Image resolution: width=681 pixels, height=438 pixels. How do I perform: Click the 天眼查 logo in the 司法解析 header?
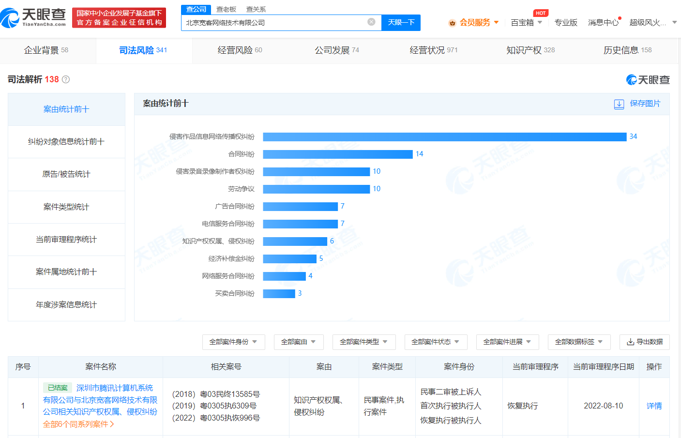[648, 79]
